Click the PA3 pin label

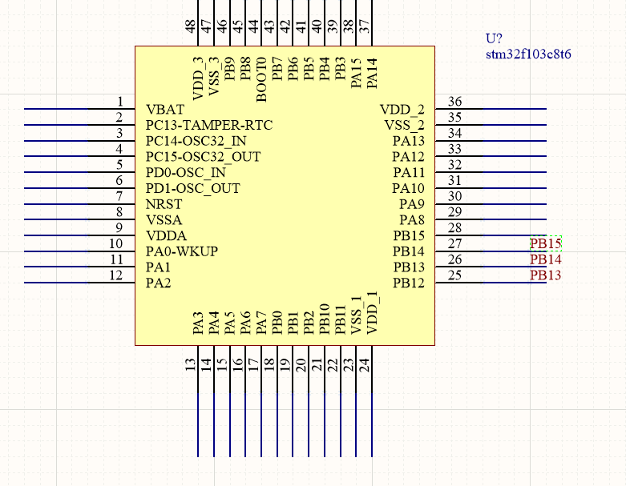click(x=198, y=323)
